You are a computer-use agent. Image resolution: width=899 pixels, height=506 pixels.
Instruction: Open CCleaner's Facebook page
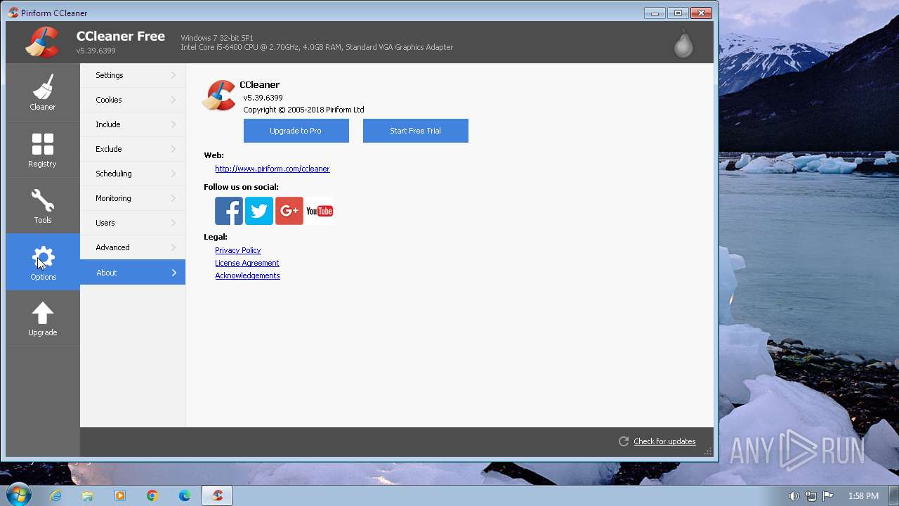[x=229, y=211]
